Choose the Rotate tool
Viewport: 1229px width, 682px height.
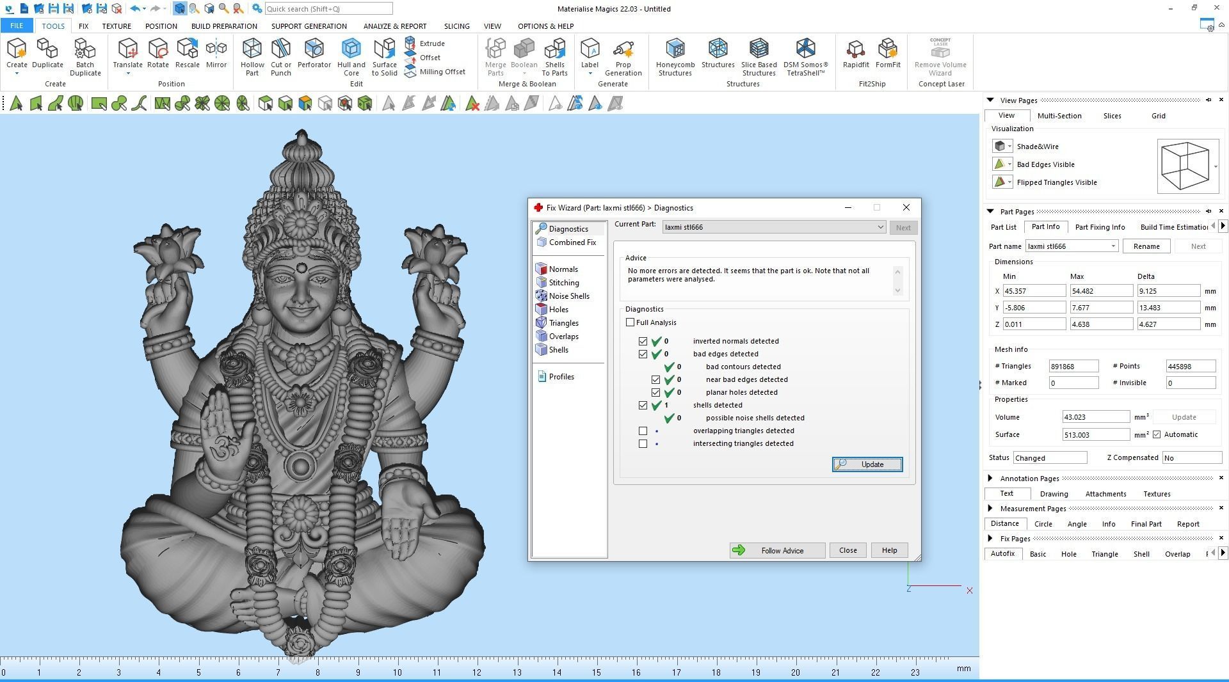157,53
